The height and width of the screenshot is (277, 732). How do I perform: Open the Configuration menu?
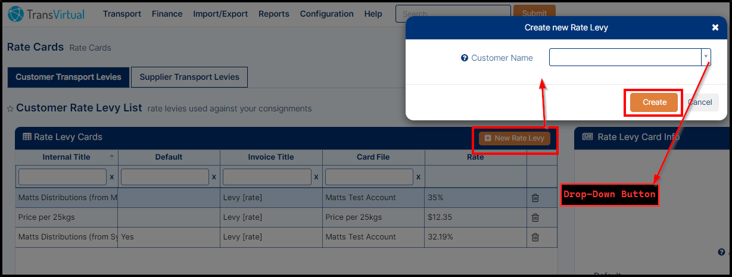coord(326,14)
